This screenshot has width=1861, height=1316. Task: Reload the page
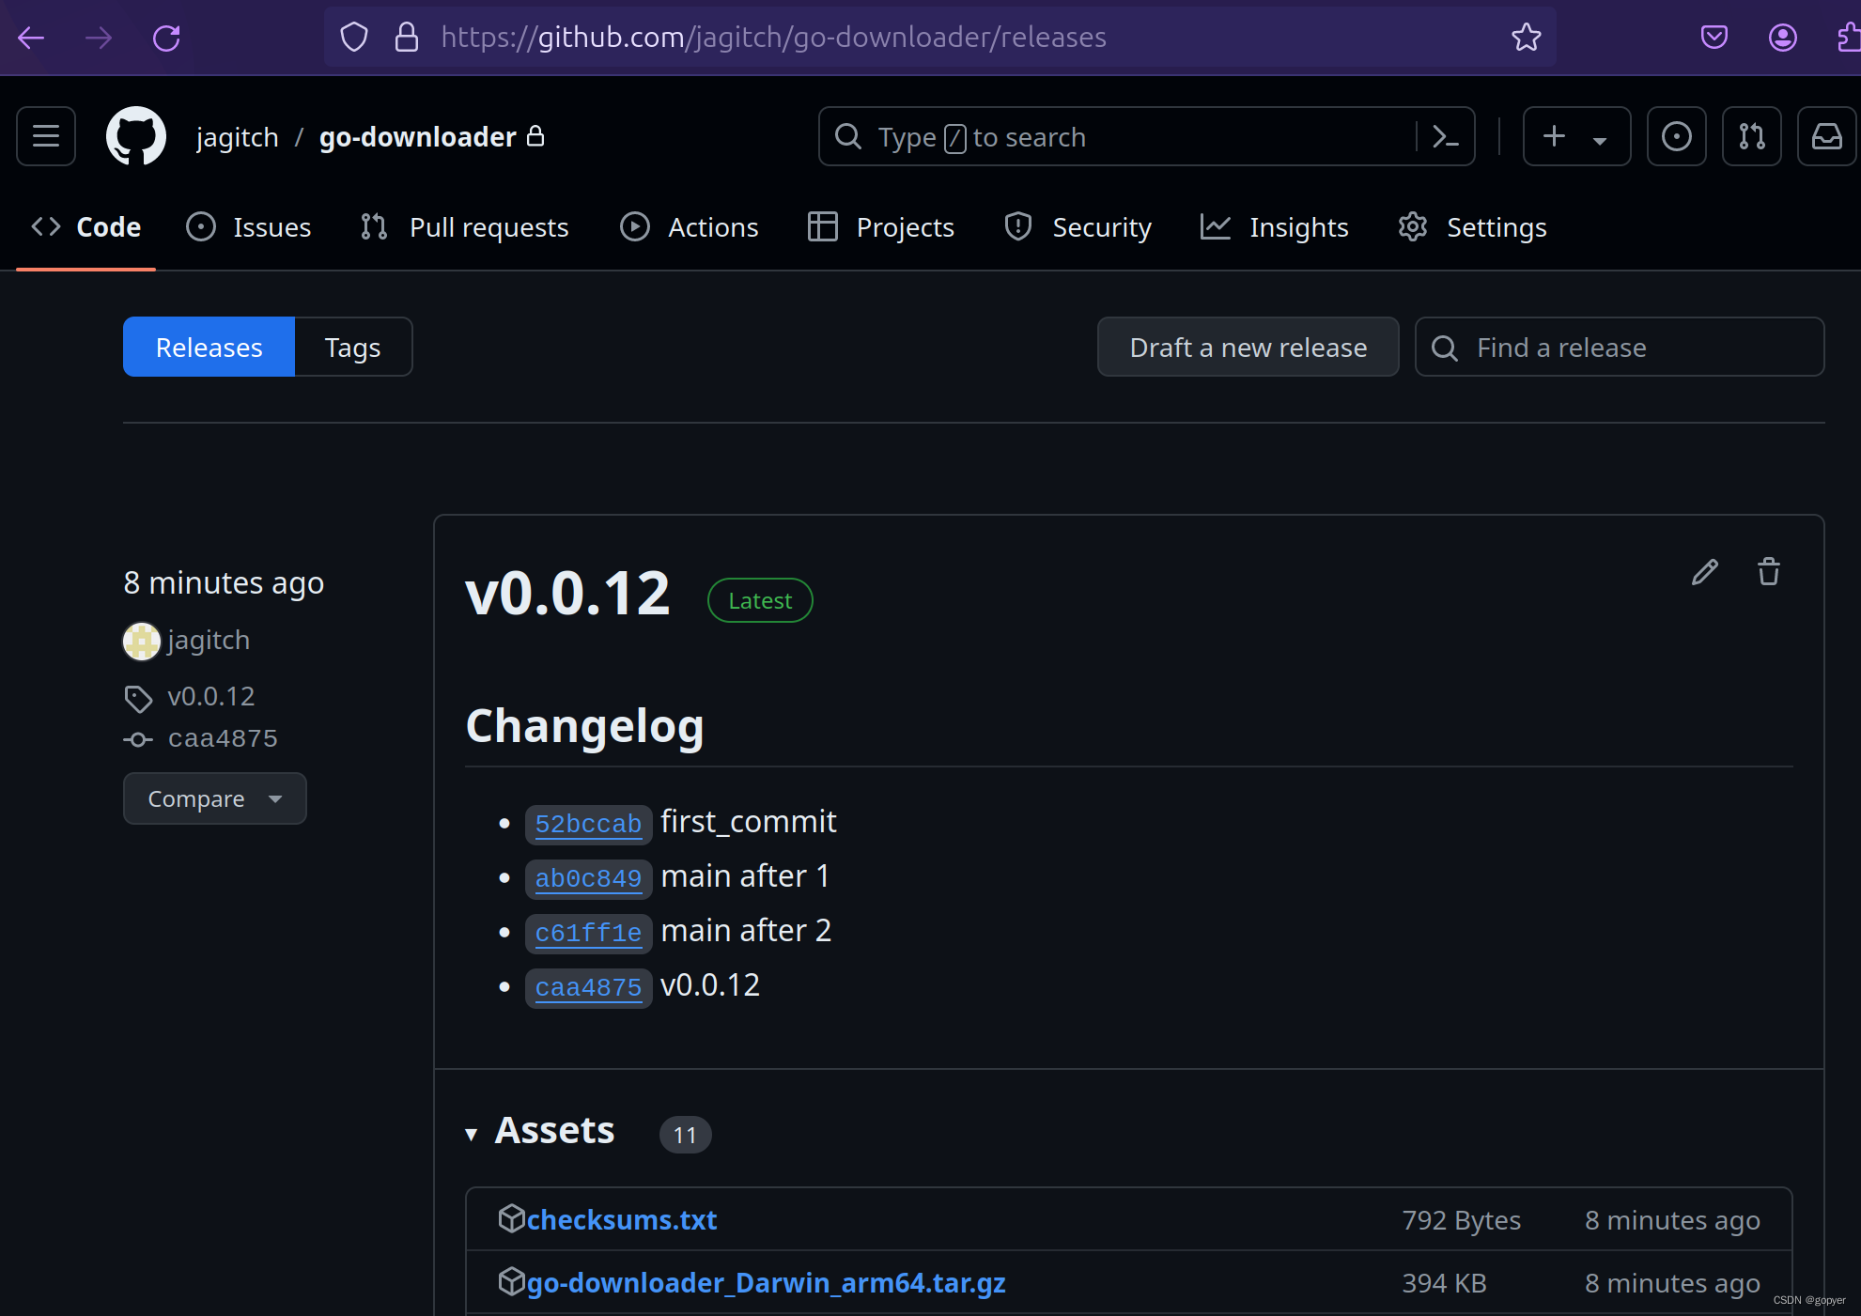tap(166, 38)
